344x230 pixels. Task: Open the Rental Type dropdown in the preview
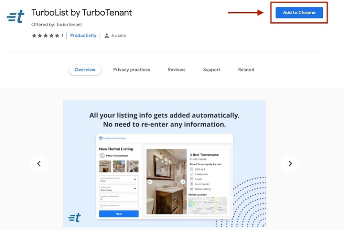click(119, 188)
